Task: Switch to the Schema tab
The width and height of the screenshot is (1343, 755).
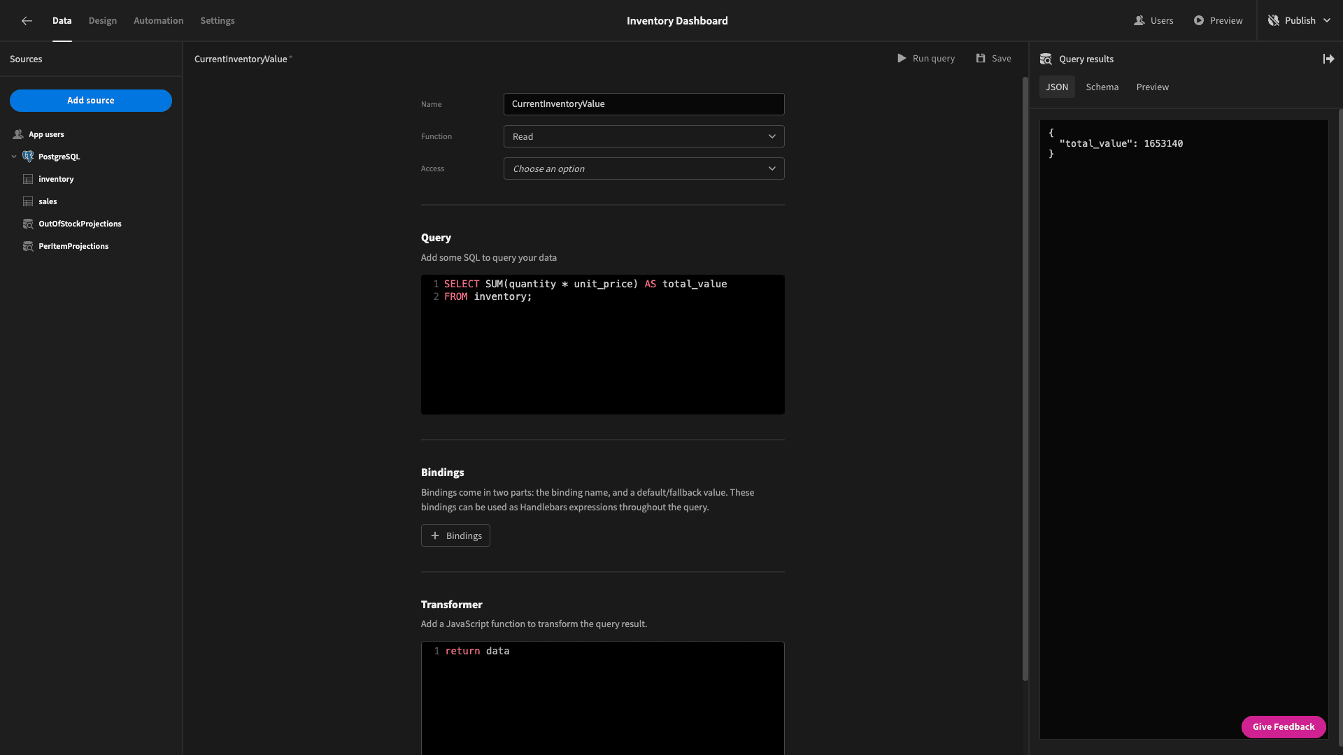Action: (1102, 87)
